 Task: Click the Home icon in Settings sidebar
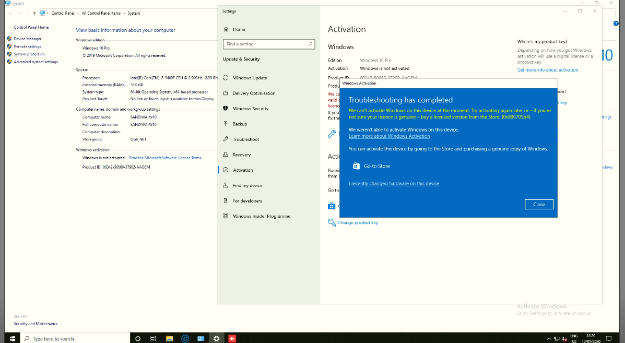click(226, 29)
